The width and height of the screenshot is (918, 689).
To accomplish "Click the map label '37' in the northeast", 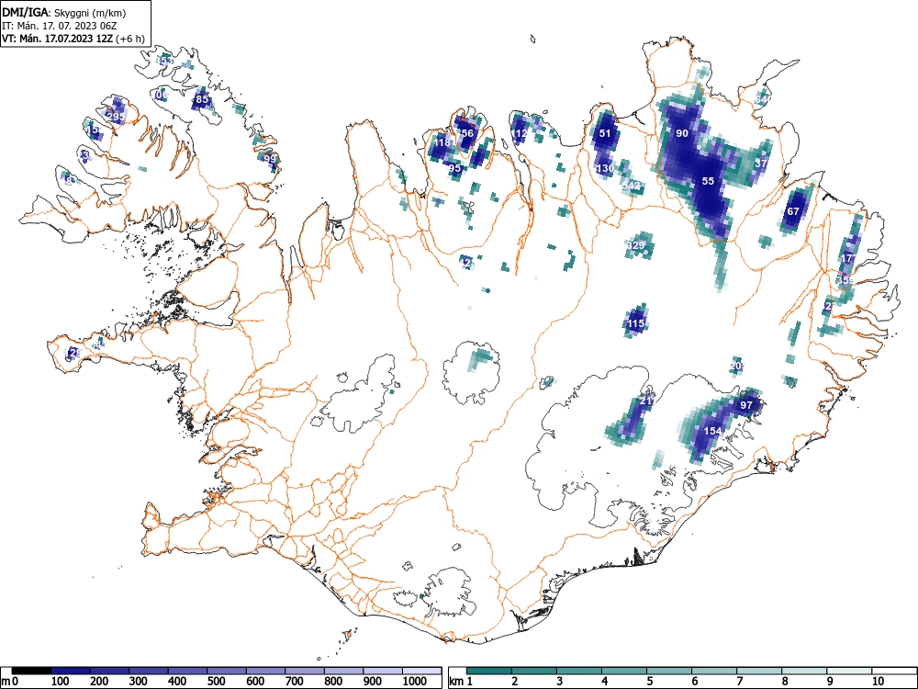I will tap(760, 164).
